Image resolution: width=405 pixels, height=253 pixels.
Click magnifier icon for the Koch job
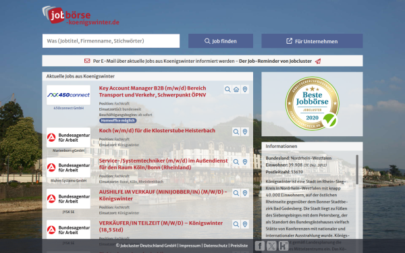tap(236, 132)
